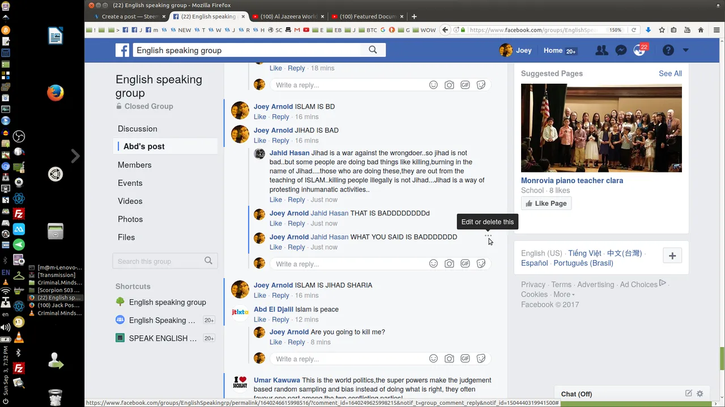
Task: Open Videos in group sidebar
Action: click(130, 201)
